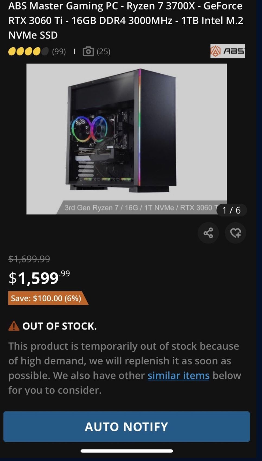This screenshot has height=461, width=262.
Task: Open the customer photos camera icon
Action: point(88,51)
